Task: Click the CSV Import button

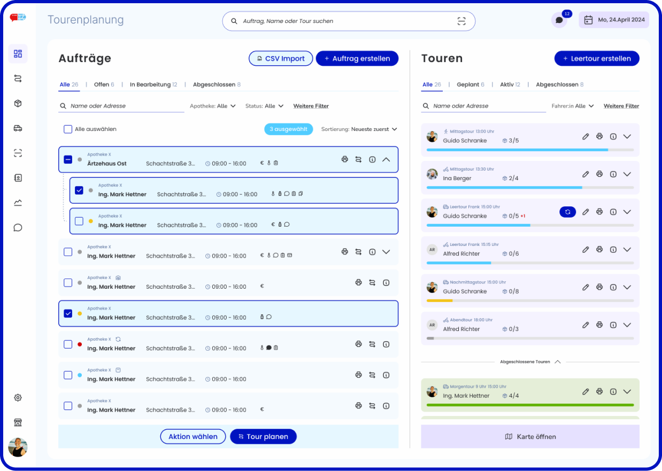Action: (x=280, y=58)
